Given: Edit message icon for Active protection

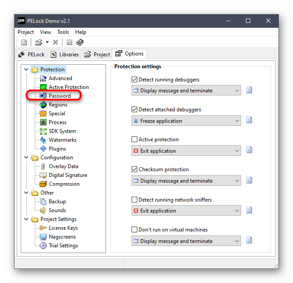Looking at the screenshot, I should pyautogui.click(x=249, y=150).
